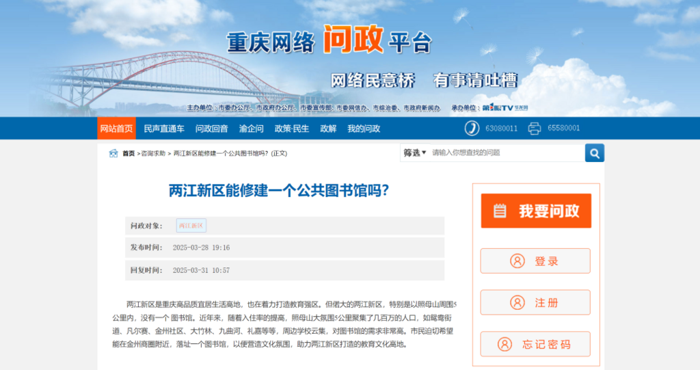Click the 两江新区 tag next to 问政对象
700x370 pixels.
point(191,226)
